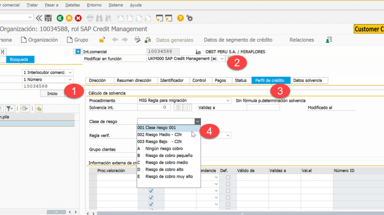Screen dimensions: 384x215
Task: Open the Regla verif. dropdown arrow
Action: pos(228,135)
